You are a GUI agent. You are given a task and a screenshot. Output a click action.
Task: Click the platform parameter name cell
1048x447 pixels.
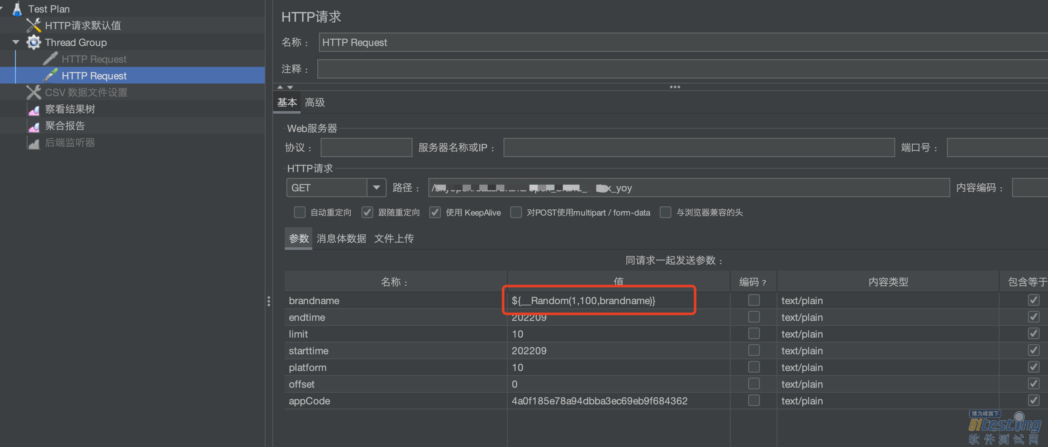click(x=396, y=367)
